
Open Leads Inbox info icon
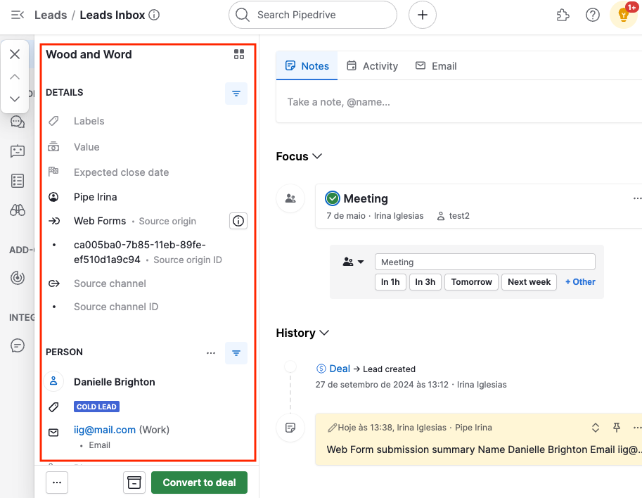pyautogui.click(x=154, y=15)
